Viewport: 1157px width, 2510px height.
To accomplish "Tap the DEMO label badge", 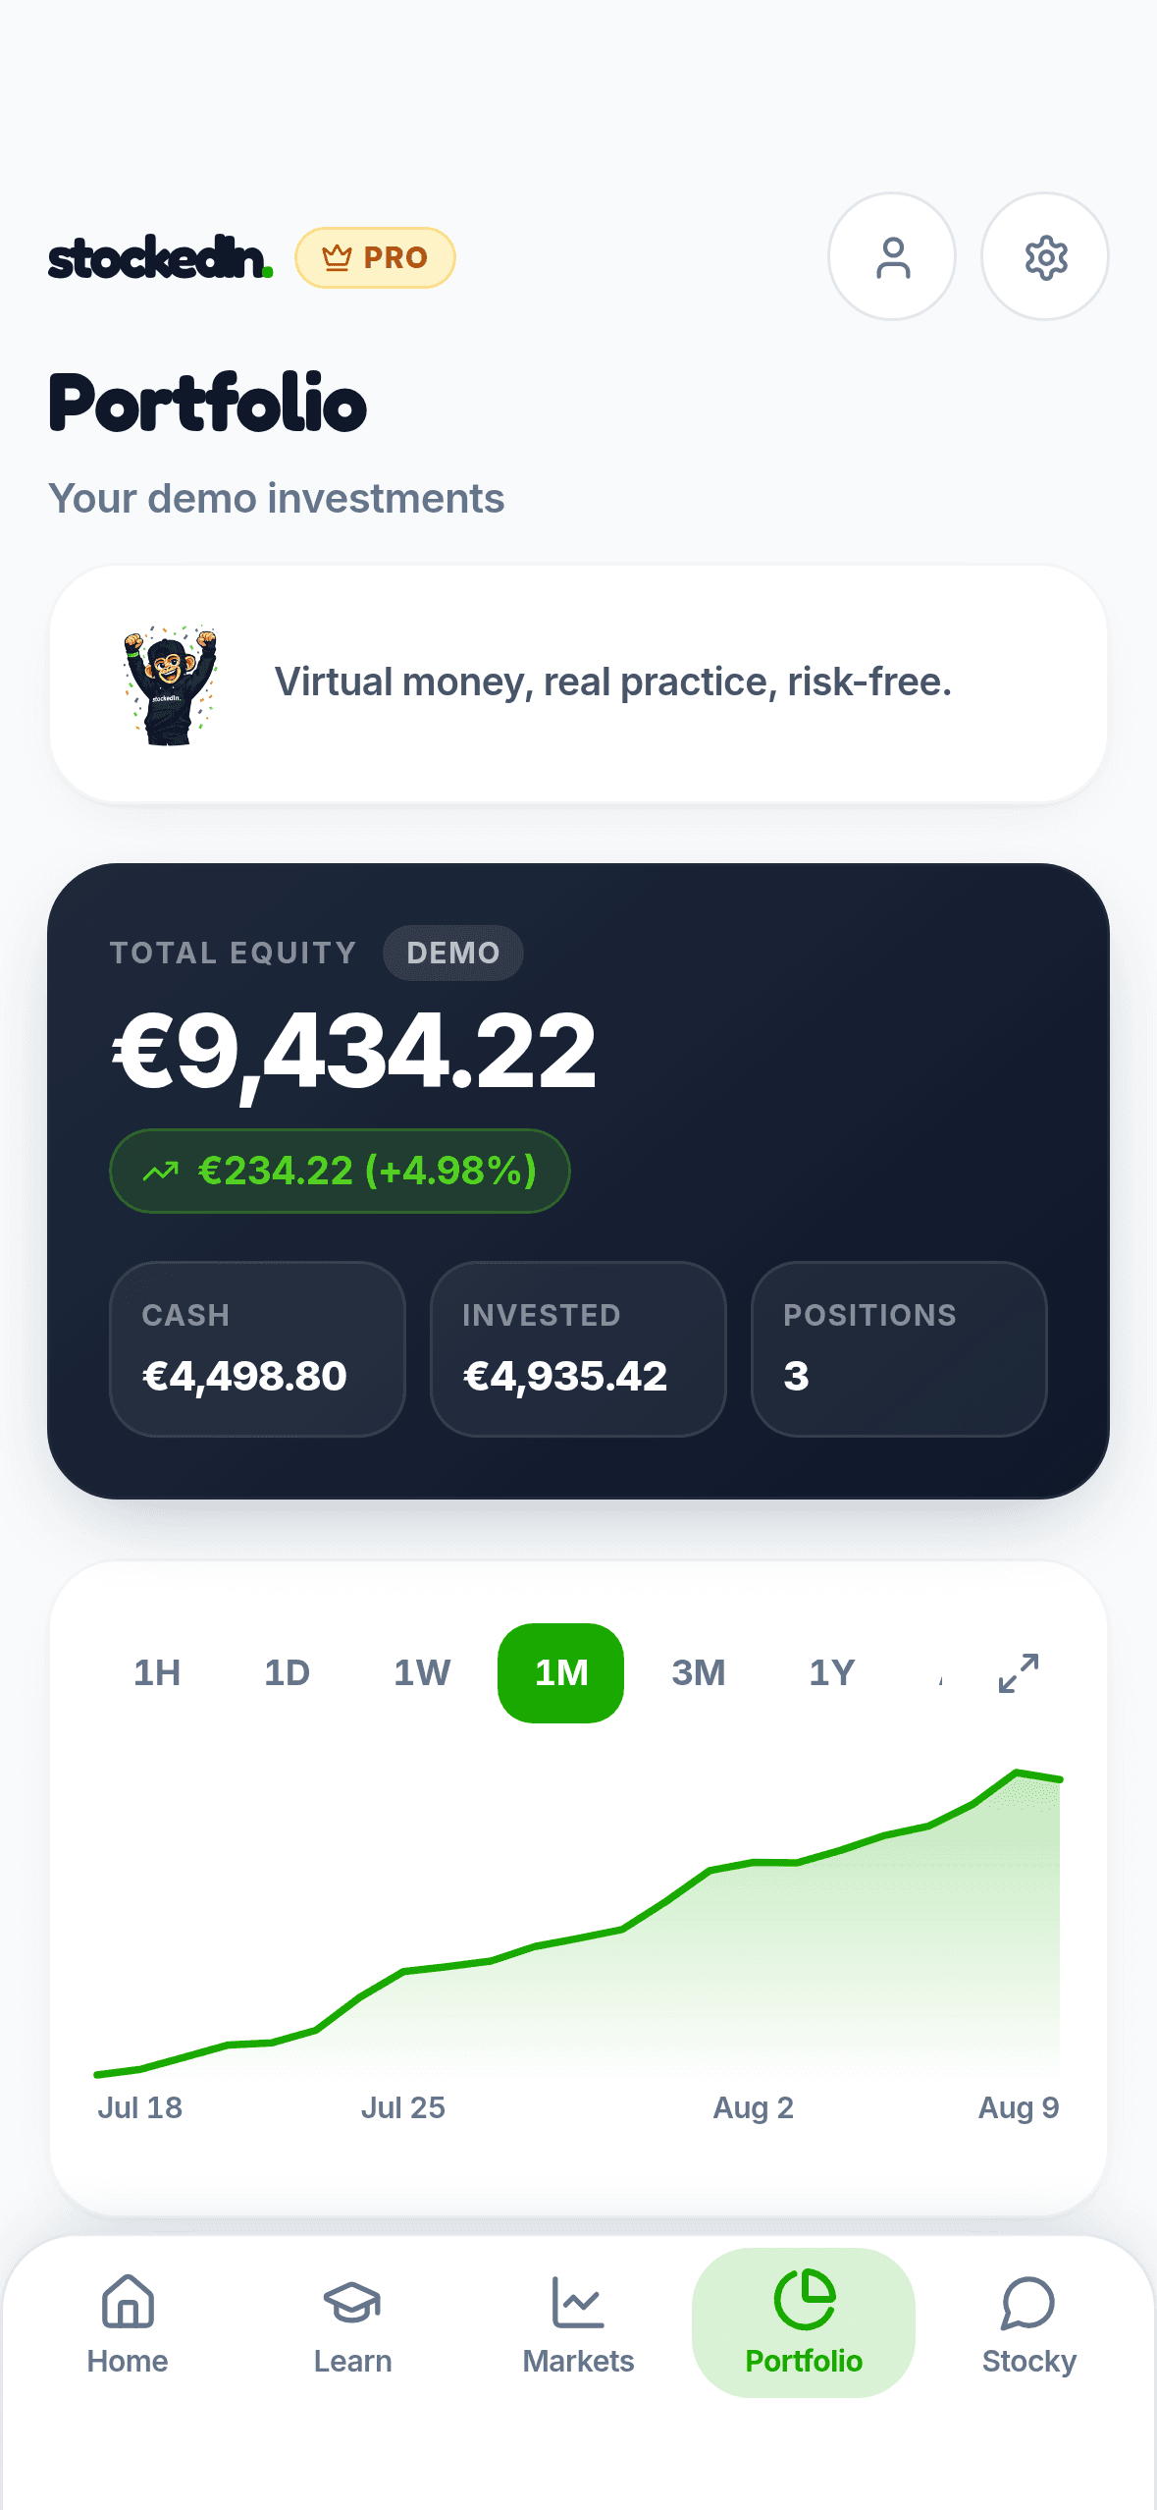I will [x=453, y=953].
